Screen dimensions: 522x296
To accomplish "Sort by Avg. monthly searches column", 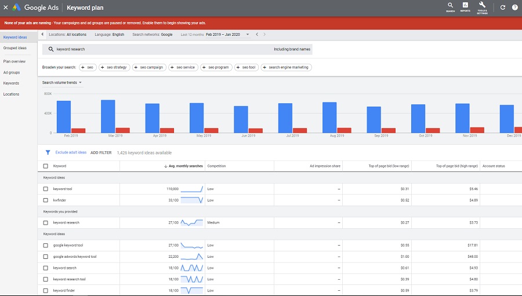I will point(185,166).
